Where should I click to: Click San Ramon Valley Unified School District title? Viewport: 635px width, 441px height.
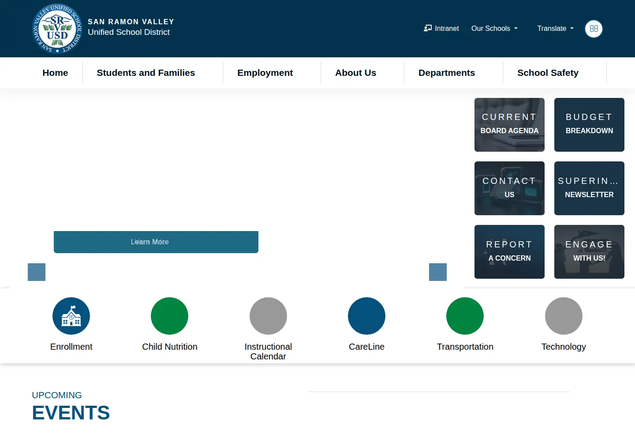[131, 27]
